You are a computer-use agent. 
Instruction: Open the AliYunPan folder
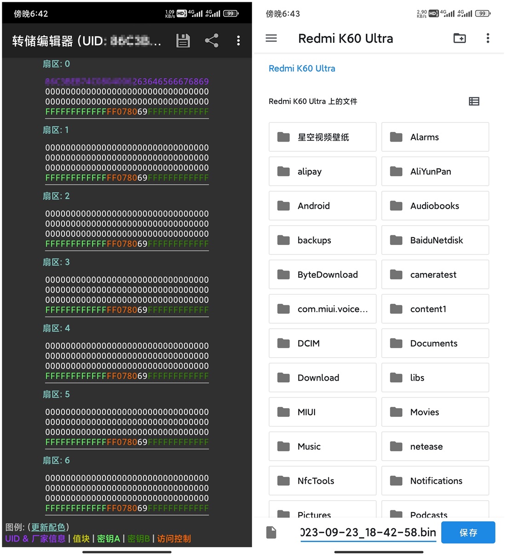435,171
